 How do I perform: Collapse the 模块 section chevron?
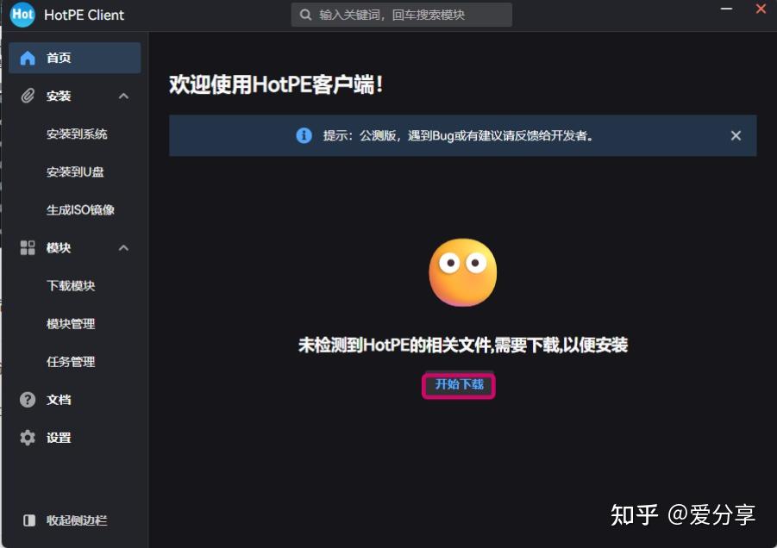point(123,247)
